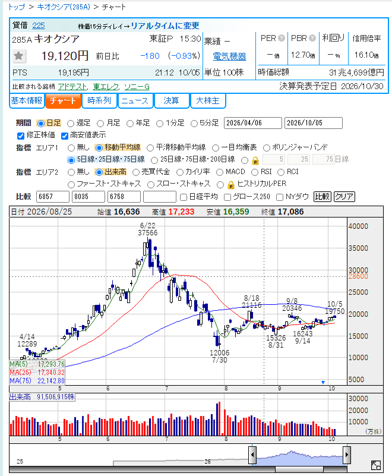
Task: Open 電気機器 sector link
Action: tap(229, 56)
